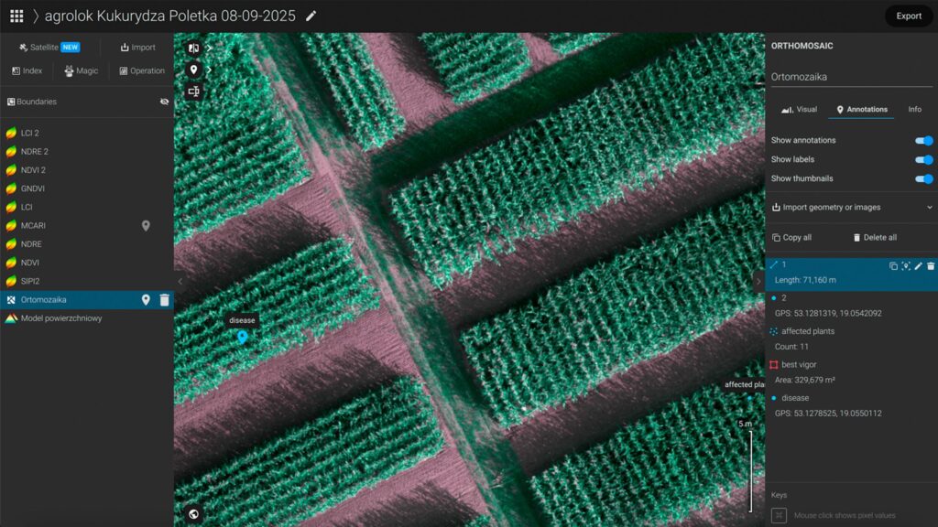This screenshot has height=527, width=938.
Task: Disable the Show labels switch
Action: pos(923,160)
